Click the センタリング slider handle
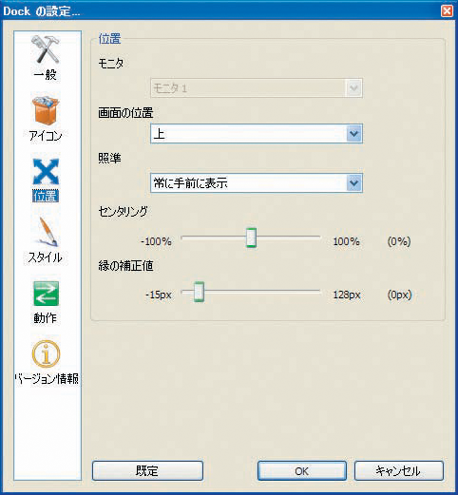The width and height of the screenshot is (458, 495). point(252,238)
